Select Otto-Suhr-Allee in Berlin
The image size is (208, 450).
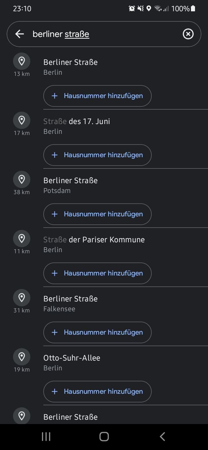click(72, 362)
